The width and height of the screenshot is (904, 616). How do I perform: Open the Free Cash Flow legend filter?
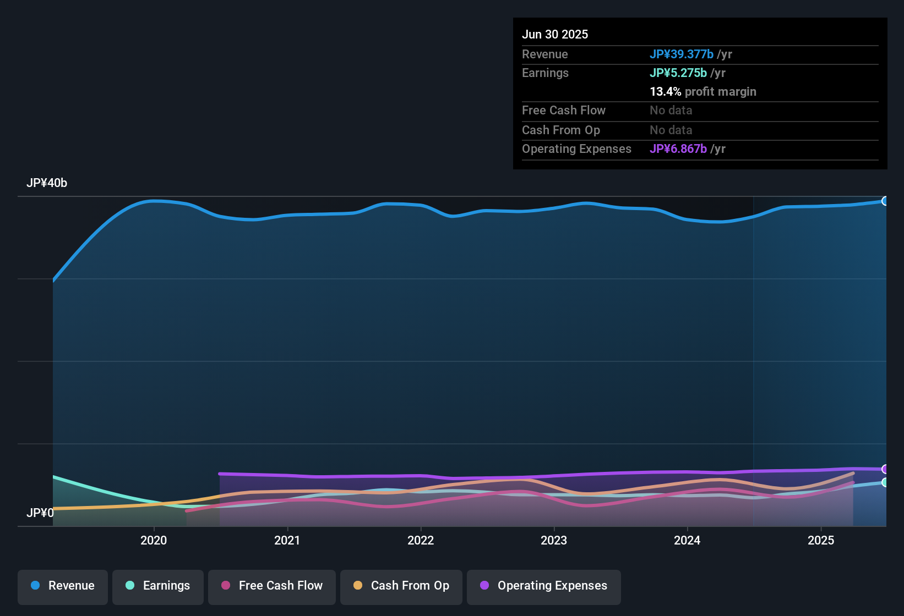(272, 586)
